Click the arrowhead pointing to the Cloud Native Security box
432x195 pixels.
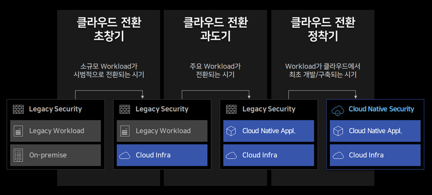pyautogui.click(x=356, y=97)
